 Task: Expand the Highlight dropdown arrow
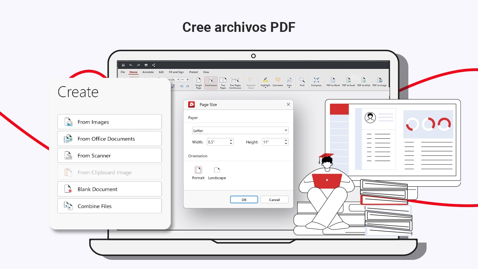[x=266, y=88]
